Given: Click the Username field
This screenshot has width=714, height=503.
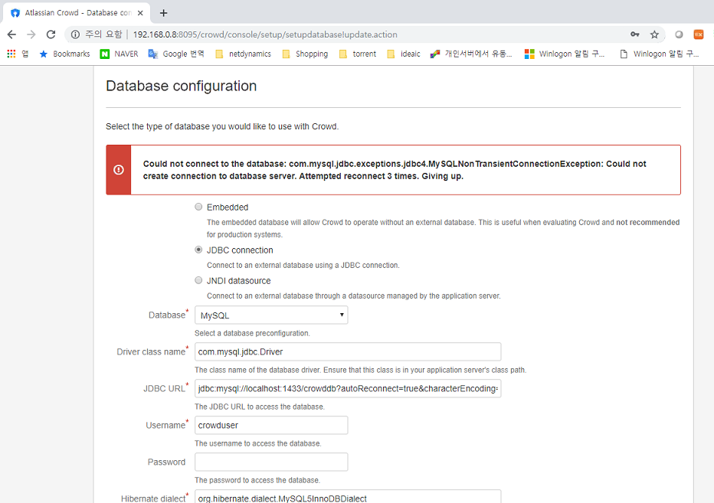Looking at the screenshot, I should [271, 425].
